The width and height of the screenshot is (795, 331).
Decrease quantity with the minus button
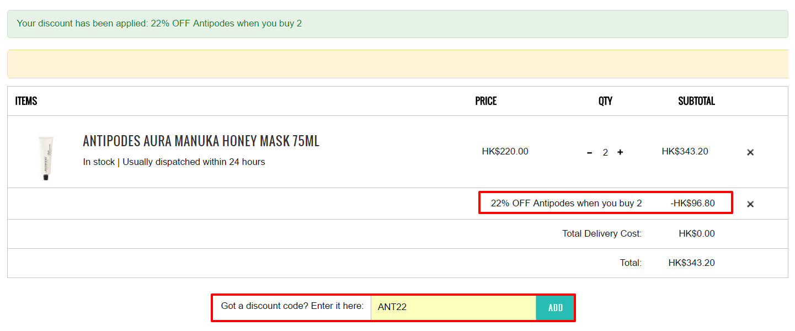pyautogui.click(x=590, y=153)
